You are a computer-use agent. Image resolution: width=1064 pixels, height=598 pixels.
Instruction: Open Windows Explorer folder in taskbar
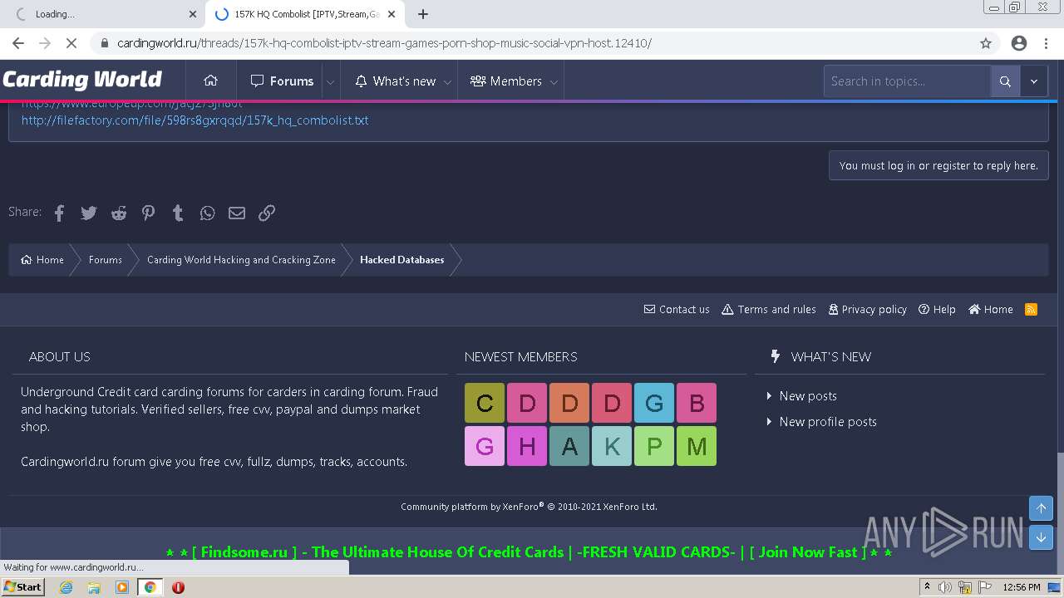point(94,587)
